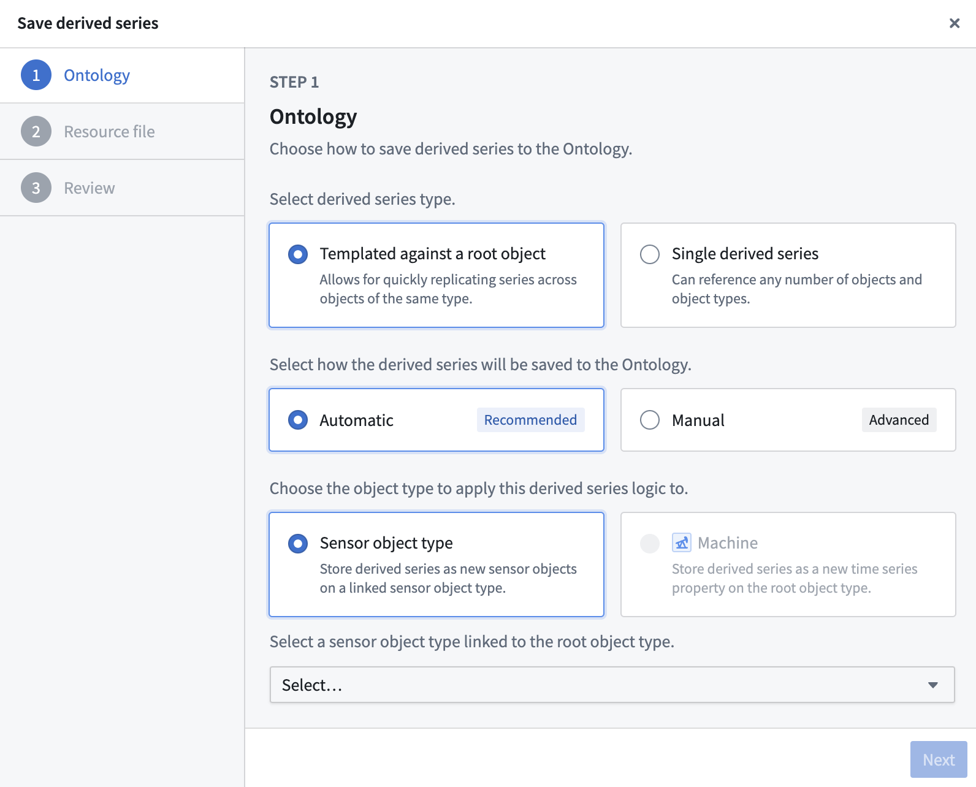Click 'Allows for quickly replicating series' description
The image size is (976, 787).
pos(448,289)
